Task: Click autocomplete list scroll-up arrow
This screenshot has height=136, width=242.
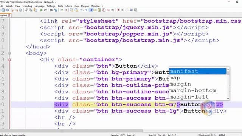Action: tap(228, 69)
